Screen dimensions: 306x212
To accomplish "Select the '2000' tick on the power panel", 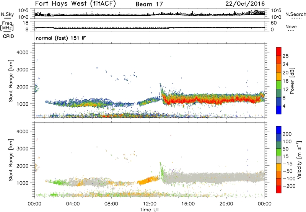I will pos(23,86).
